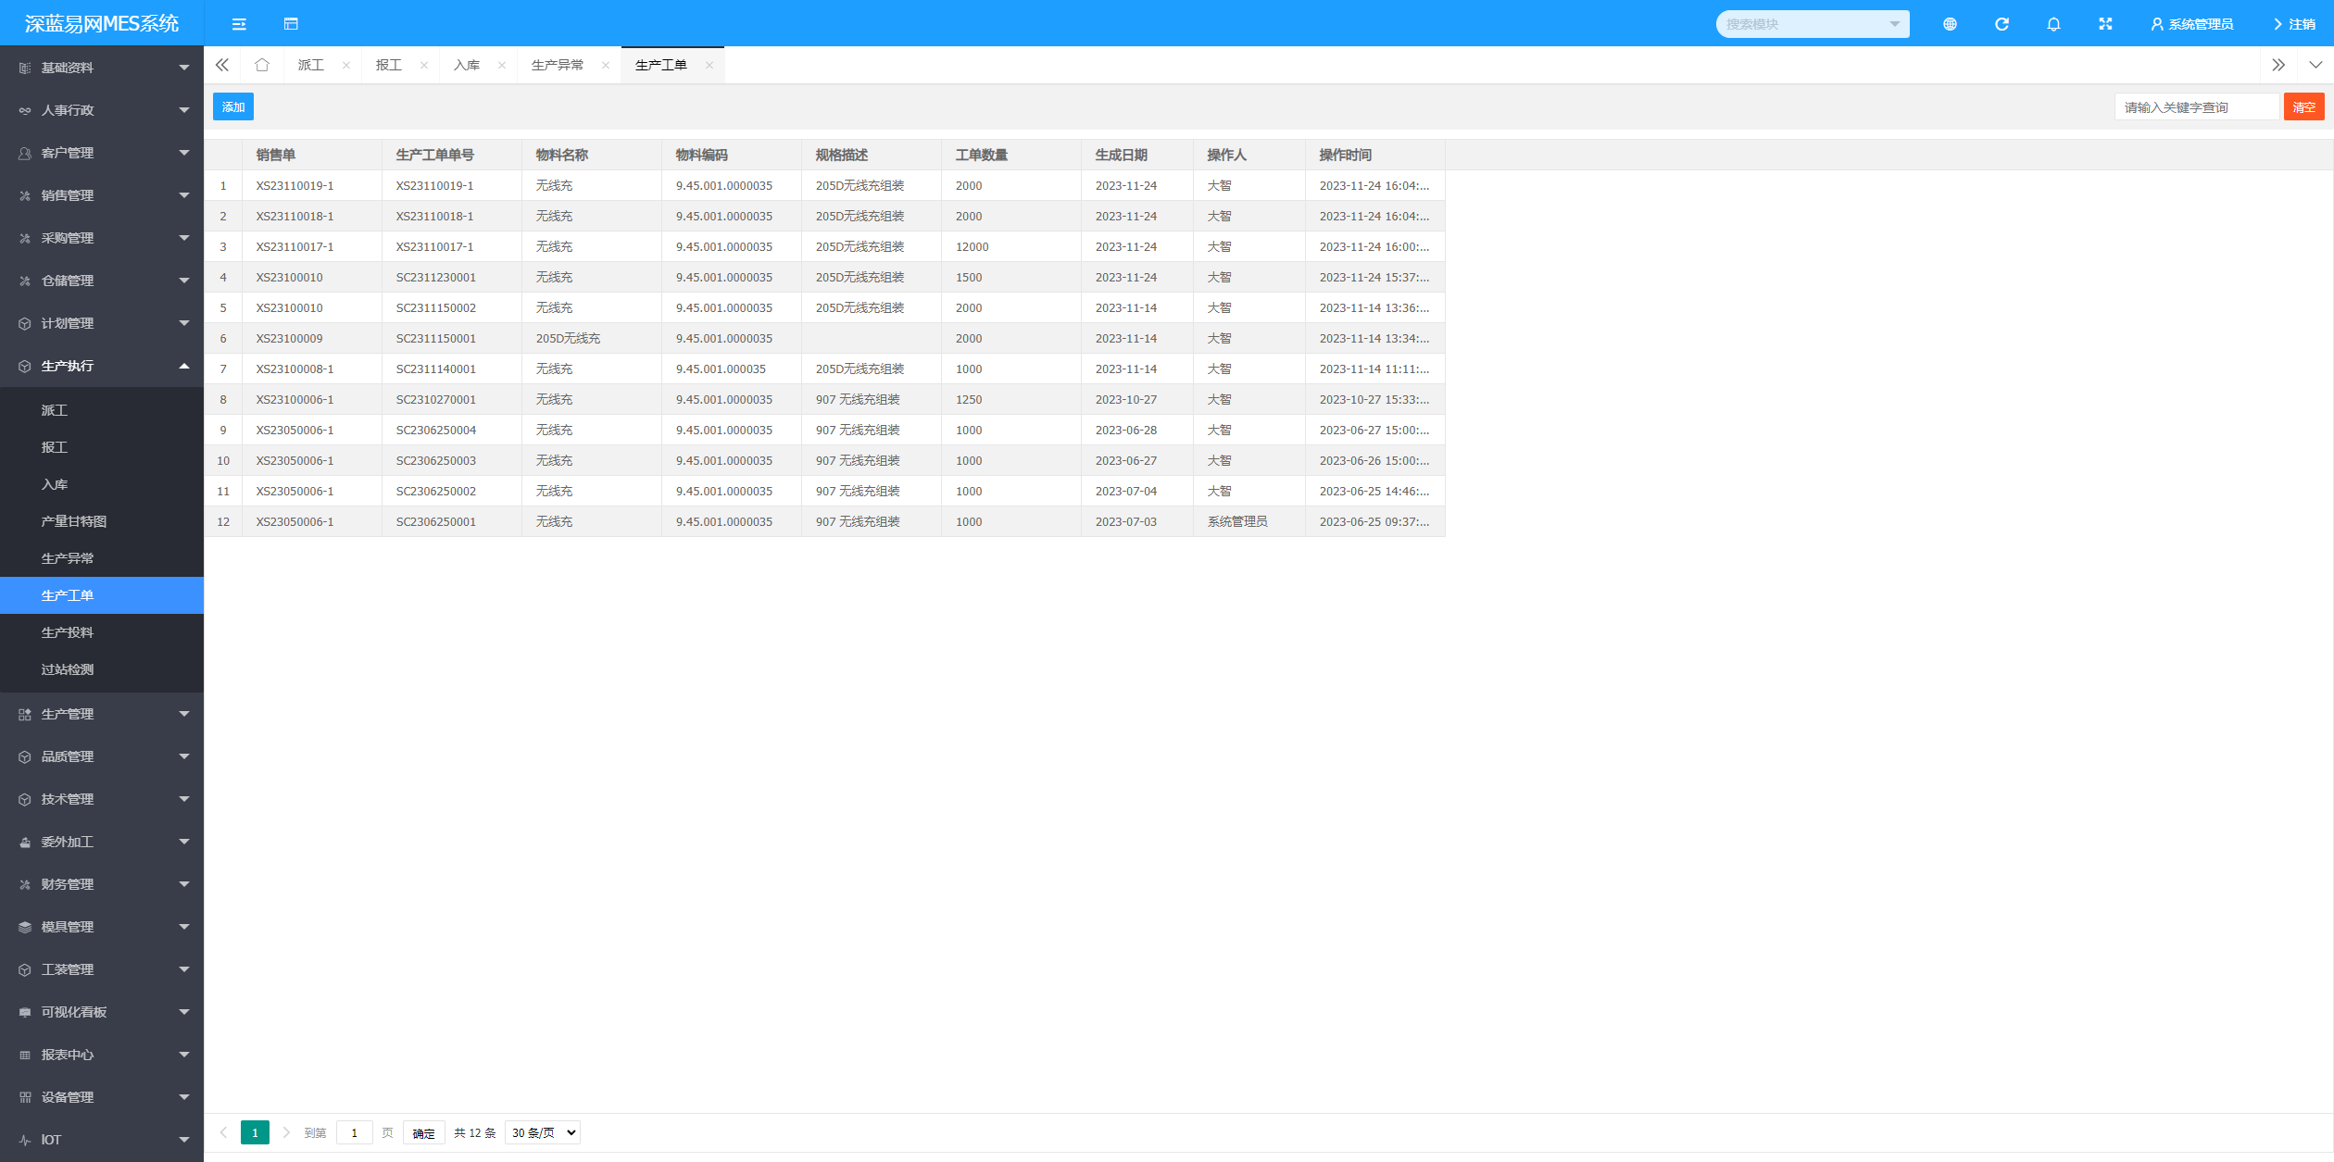Open the 30 条/页 page size dropdown
This screenshot has height=1162, width=2334.
pyautogui.click(x=543, y=1132)
